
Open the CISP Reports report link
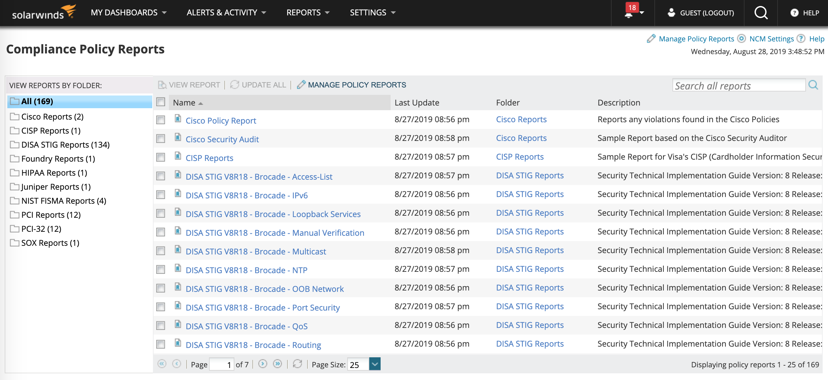[x=209, y=158]
